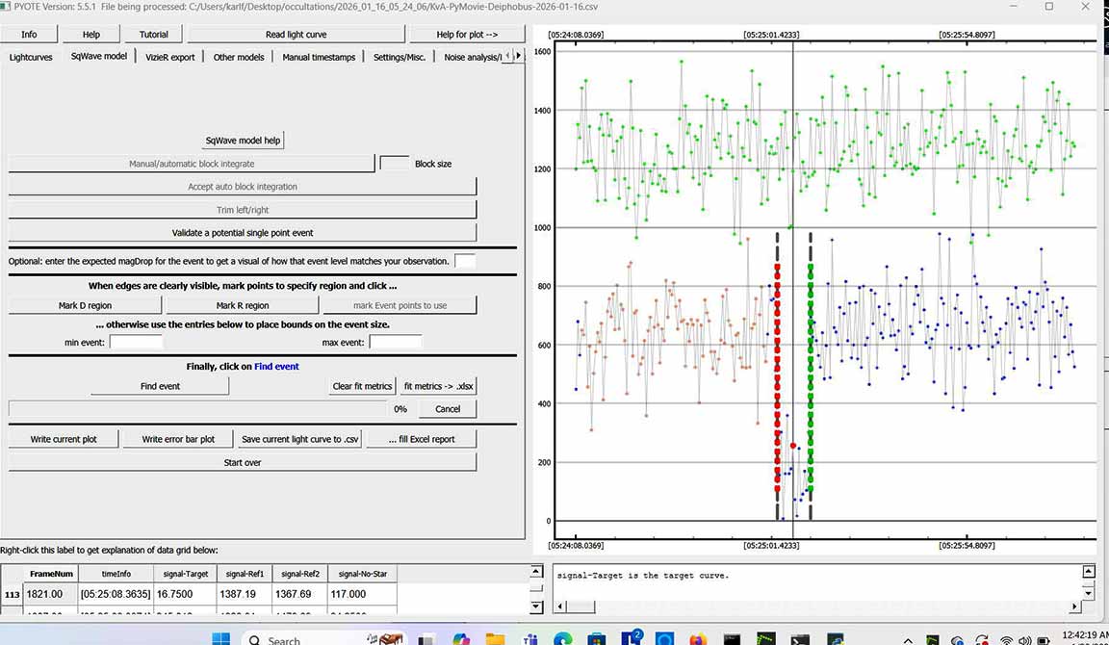Screen dimensions: 1109x645
Task: Show hidden system tray icons
Action: [x=907, y=640]
